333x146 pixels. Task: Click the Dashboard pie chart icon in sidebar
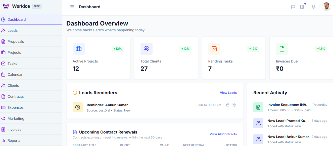[x=3, y=19]
